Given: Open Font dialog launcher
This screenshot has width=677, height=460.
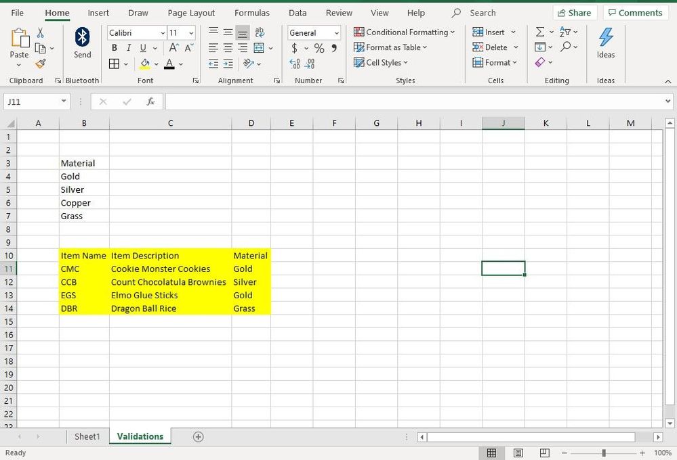Looking at the screenshot, I should pyautogui.click(x=196, y=80).
